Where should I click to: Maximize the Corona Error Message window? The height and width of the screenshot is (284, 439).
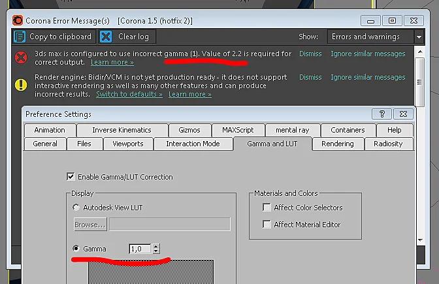click(x=392, y=21)
